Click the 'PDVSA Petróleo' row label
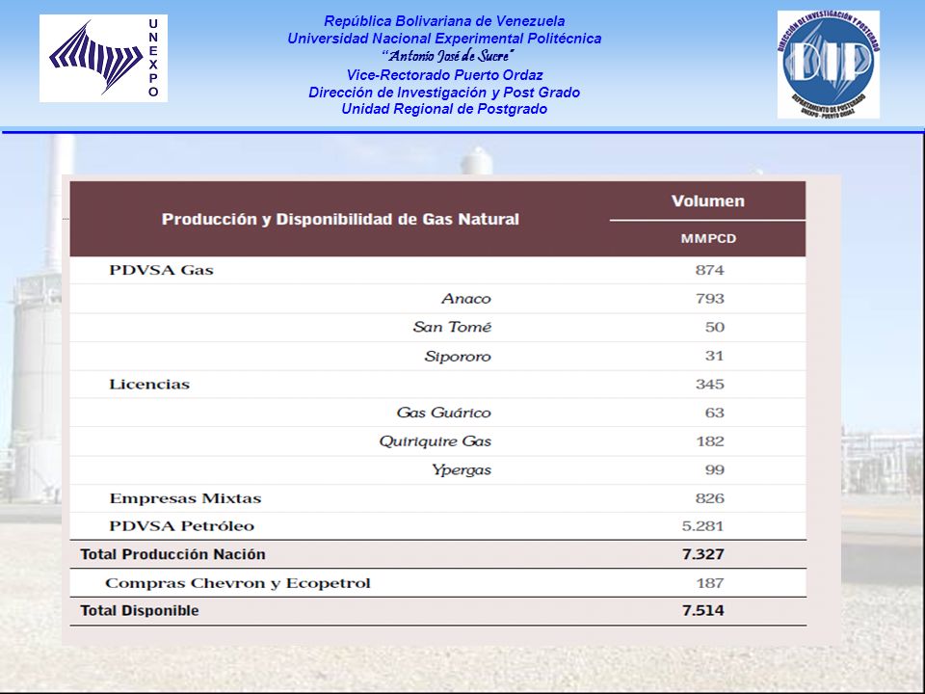925x694 pixels. coord(182,526)
